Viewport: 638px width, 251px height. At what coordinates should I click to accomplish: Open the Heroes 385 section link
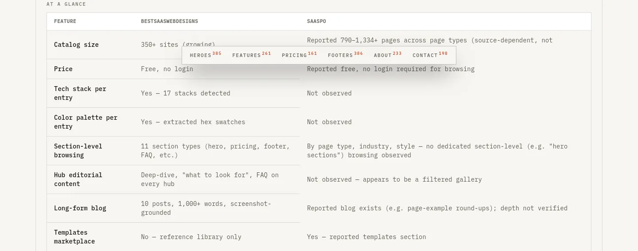[206, 55]
